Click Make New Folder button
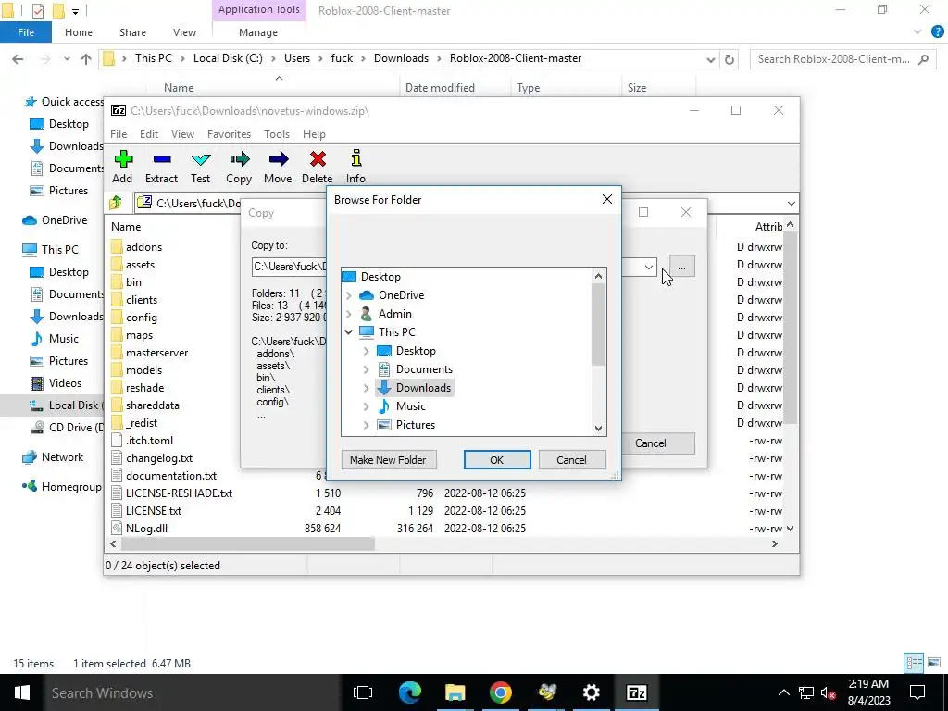 [x=388, y=460]
